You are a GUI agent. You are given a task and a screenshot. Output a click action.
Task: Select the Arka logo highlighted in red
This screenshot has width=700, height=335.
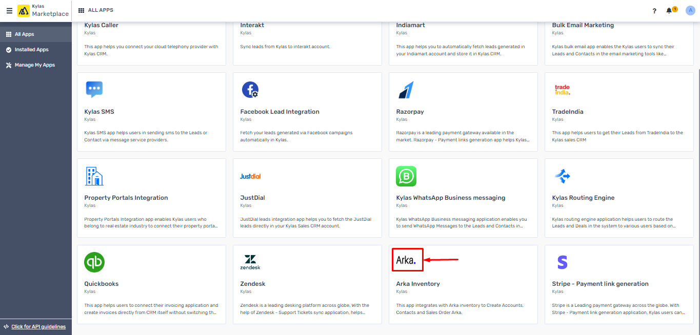coord(407,260)
